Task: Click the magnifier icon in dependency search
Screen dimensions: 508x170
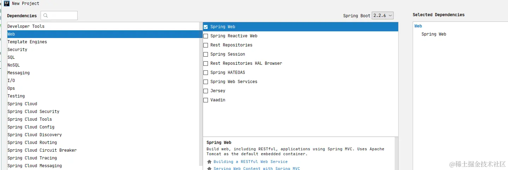Action: click(46, 15)
